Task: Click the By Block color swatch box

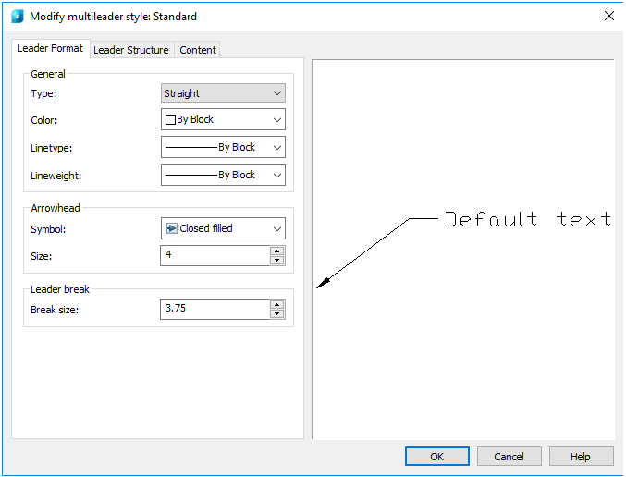Action: [170, 120]
